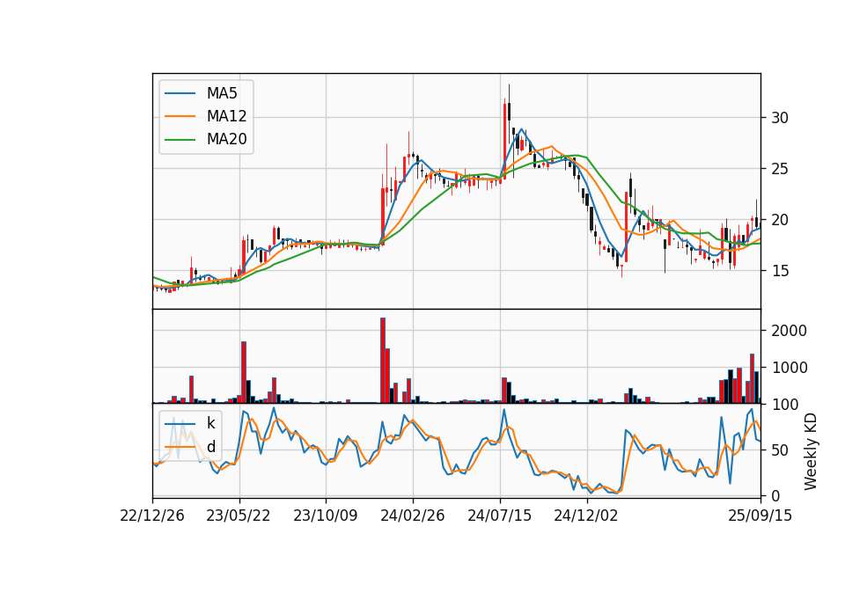Click the green MA20 legend line sample
The image size is (845, 607).
click(180, 140)
